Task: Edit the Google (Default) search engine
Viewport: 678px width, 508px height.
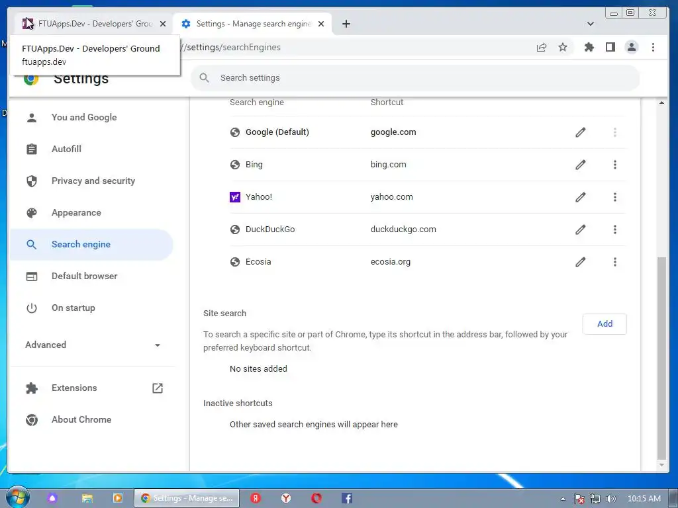Action: (580, 132)
